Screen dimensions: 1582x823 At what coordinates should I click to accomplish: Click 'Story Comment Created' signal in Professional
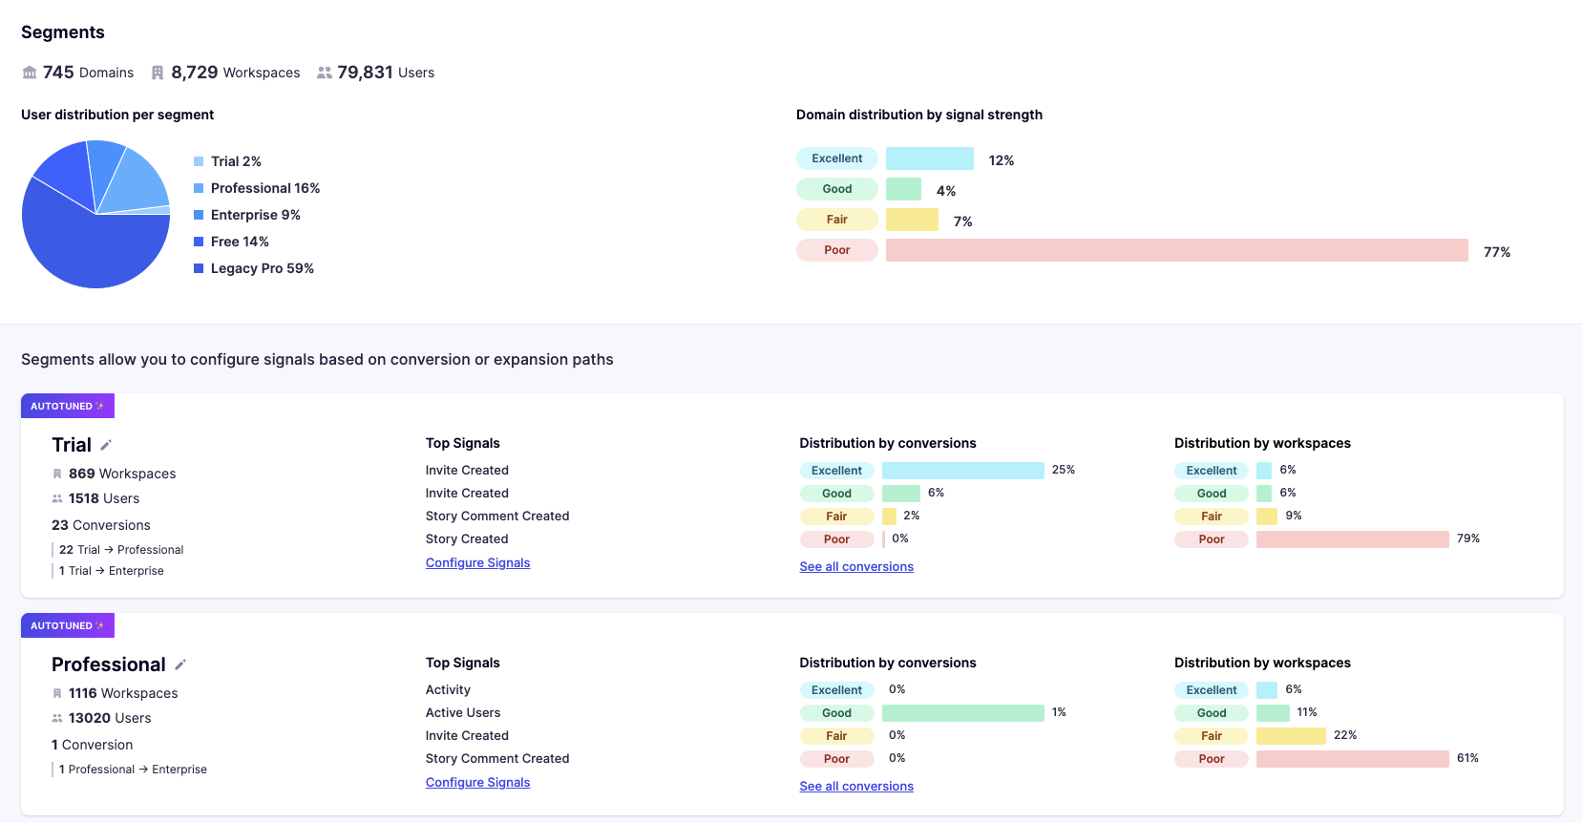click(497, 759)
